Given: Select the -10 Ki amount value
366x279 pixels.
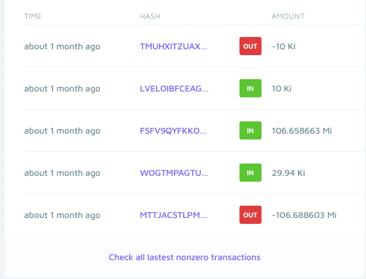Looking at the screenshot, I should [x=284, y=46].
